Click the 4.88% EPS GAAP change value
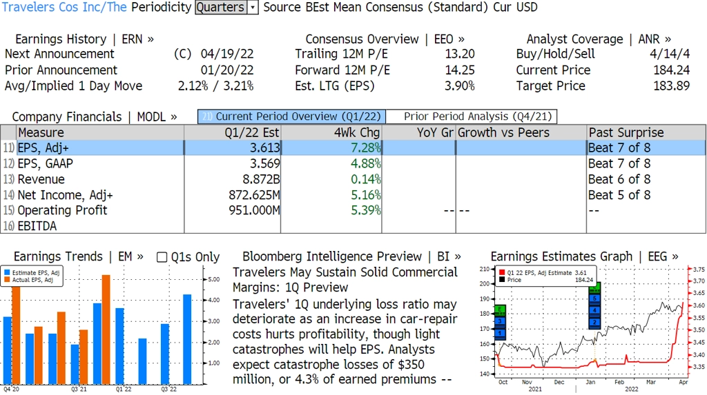 pos(366,163)
